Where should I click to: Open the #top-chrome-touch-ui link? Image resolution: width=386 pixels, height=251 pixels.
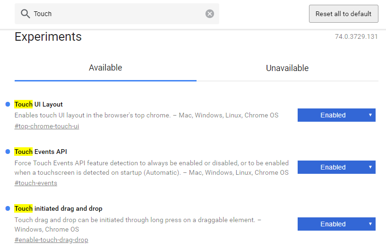pyautogui.click(x=47, y=126)
